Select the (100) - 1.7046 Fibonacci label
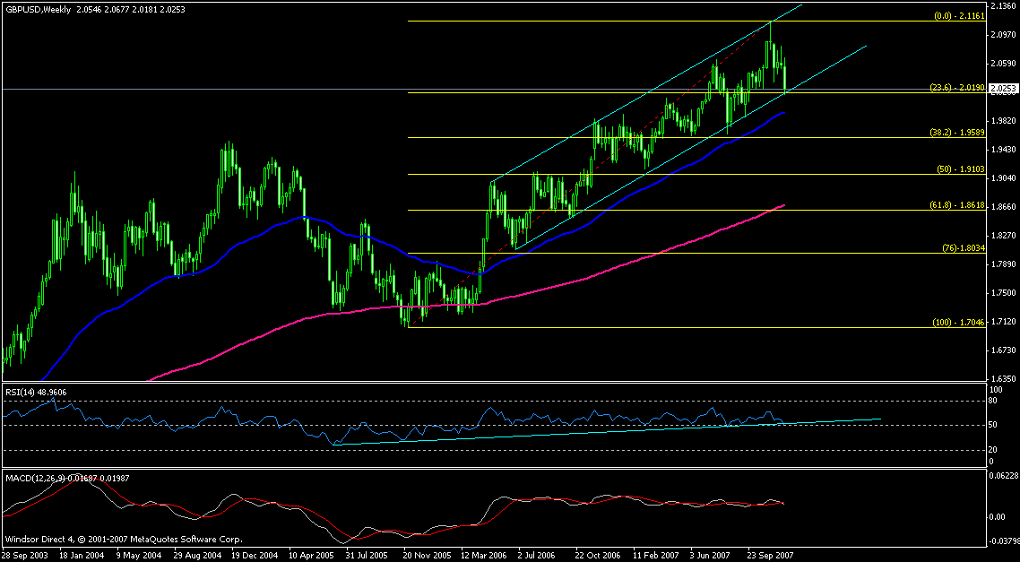Image resolution: width=1020 pixels, height=562 pixels. (x=957, y=322)
